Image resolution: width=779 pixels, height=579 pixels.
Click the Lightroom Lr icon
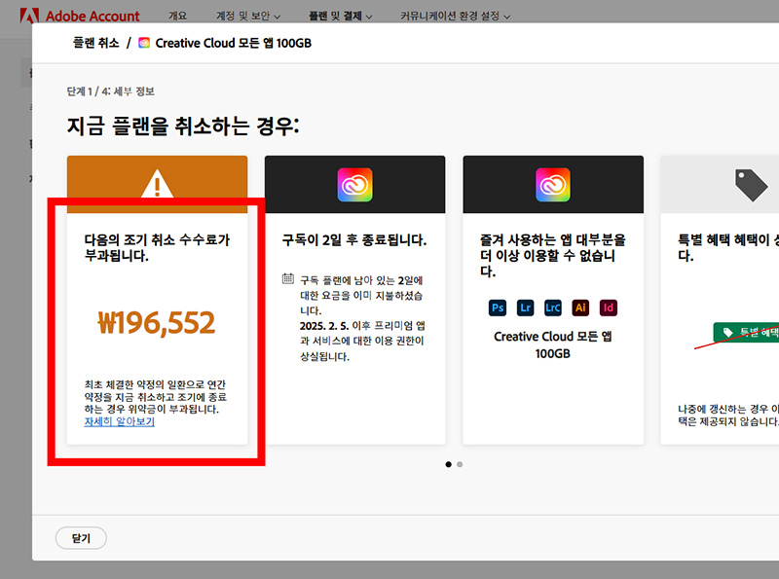[x=525, y=308]
